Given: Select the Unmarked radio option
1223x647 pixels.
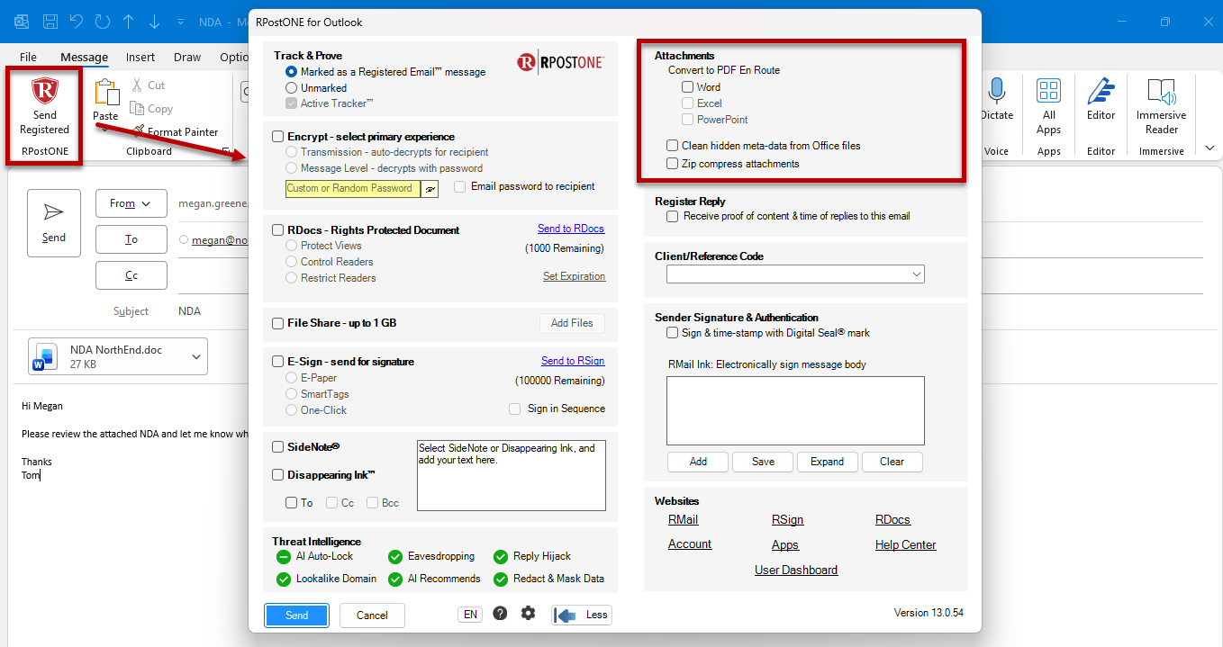Looking at the screenshot, I should pyautogui.click(x=291, y=88).
